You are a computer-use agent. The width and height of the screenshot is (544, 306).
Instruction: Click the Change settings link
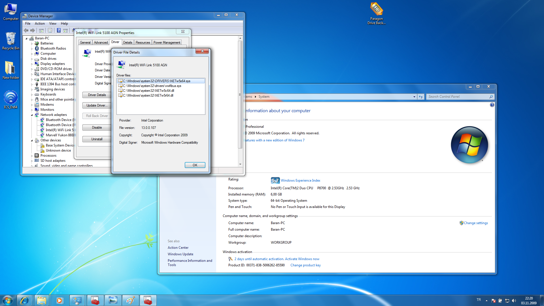pos(476,223)
